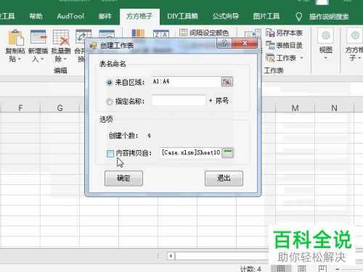
Task: Click the ZA sort icon in ribbon
Action: point(161,34)
